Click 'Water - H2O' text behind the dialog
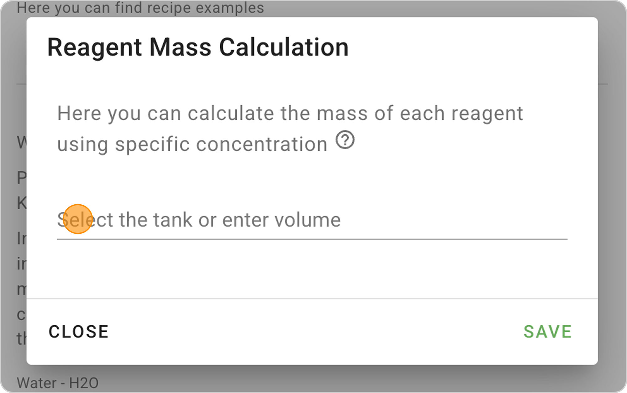Viewport: 627px width, 393px height. click(58, 383)
